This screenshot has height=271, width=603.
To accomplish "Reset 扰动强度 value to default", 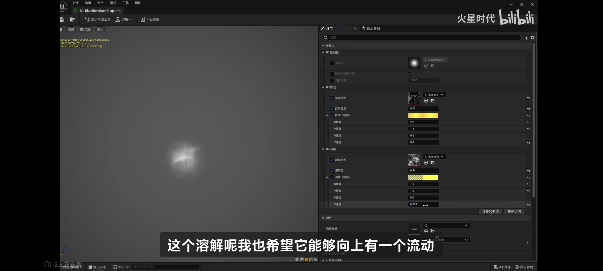I will click(x=528, y=109).
